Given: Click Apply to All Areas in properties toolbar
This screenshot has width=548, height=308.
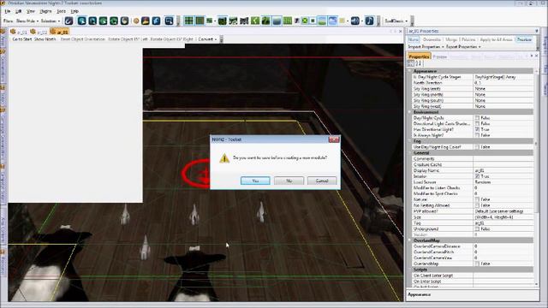Looking at the screenshot, I should 496,39.
